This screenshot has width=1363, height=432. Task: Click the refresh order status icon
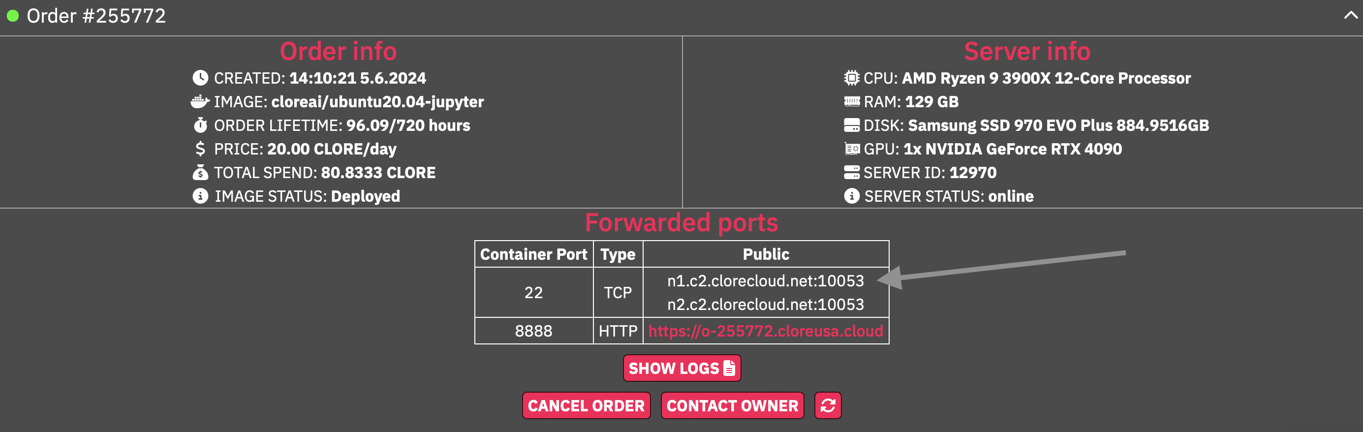[x=828, y=405]
